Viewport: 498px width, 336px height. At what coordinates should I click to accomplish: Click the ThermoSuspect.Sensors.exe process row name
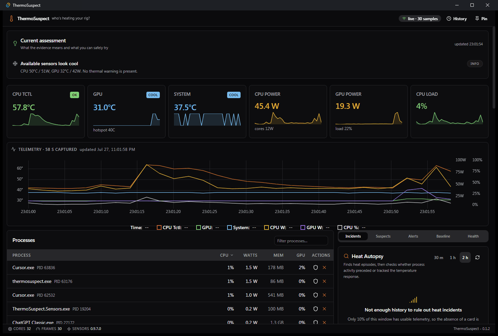pyautogui.click(x=41, y=309)
